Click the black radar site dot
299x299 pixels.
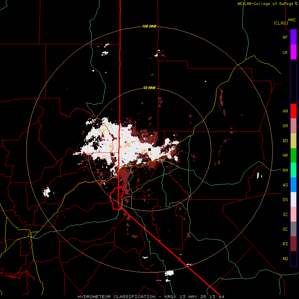(149, 149)
